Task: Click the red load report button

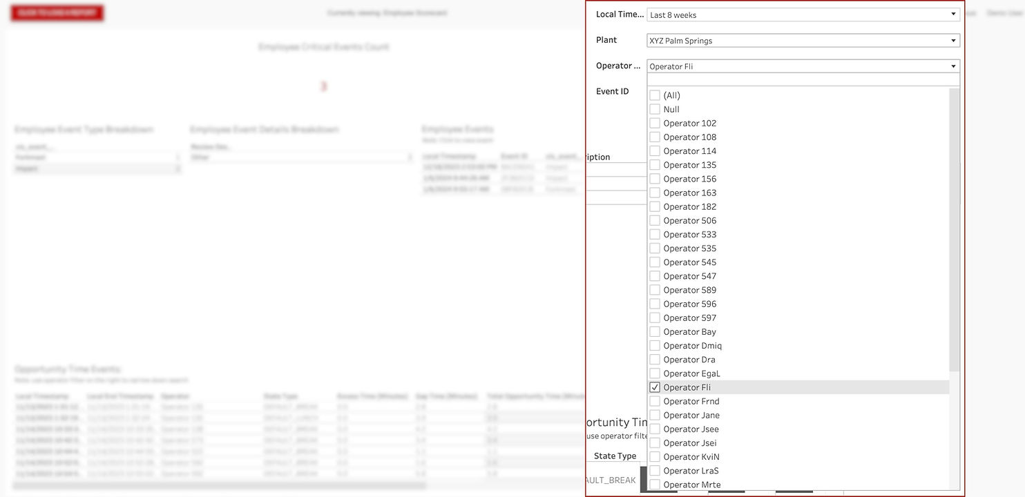Action: pos(57,13)
